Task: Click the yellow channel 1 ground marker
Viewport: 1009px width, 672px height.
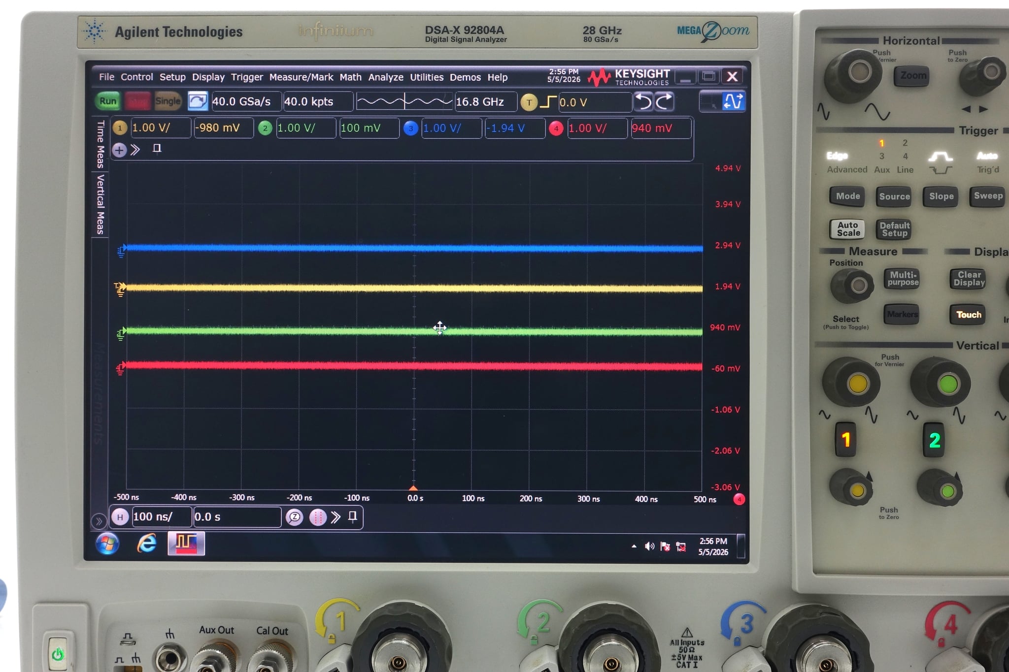Action: click(120, 289)
